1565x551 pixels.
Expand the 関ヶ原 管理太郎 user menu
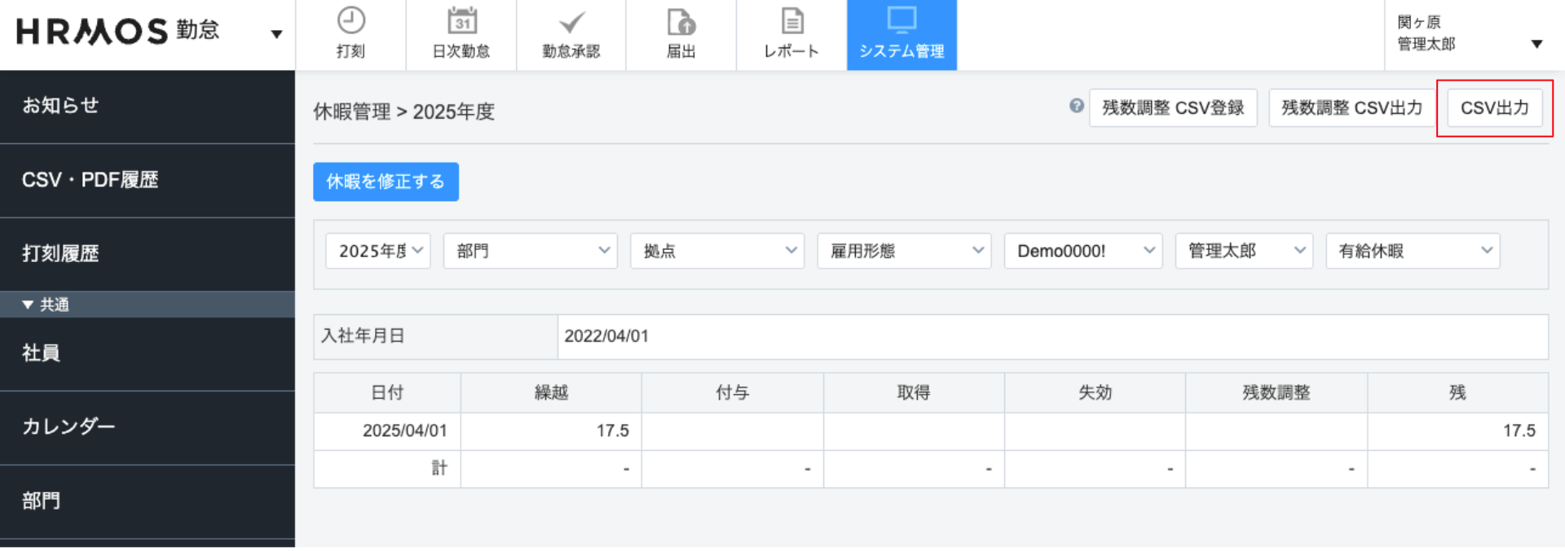(x=1536, y=44)
